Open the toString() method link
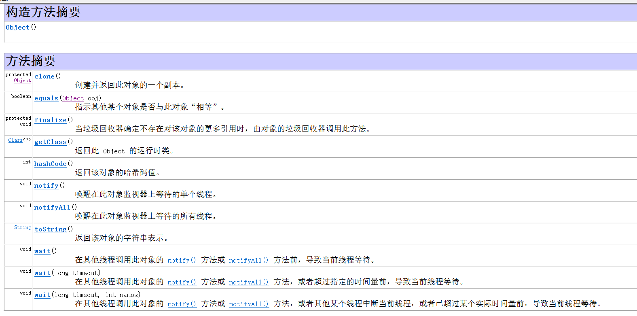Viewport: 637px width, 316px height. pos(50,229)
